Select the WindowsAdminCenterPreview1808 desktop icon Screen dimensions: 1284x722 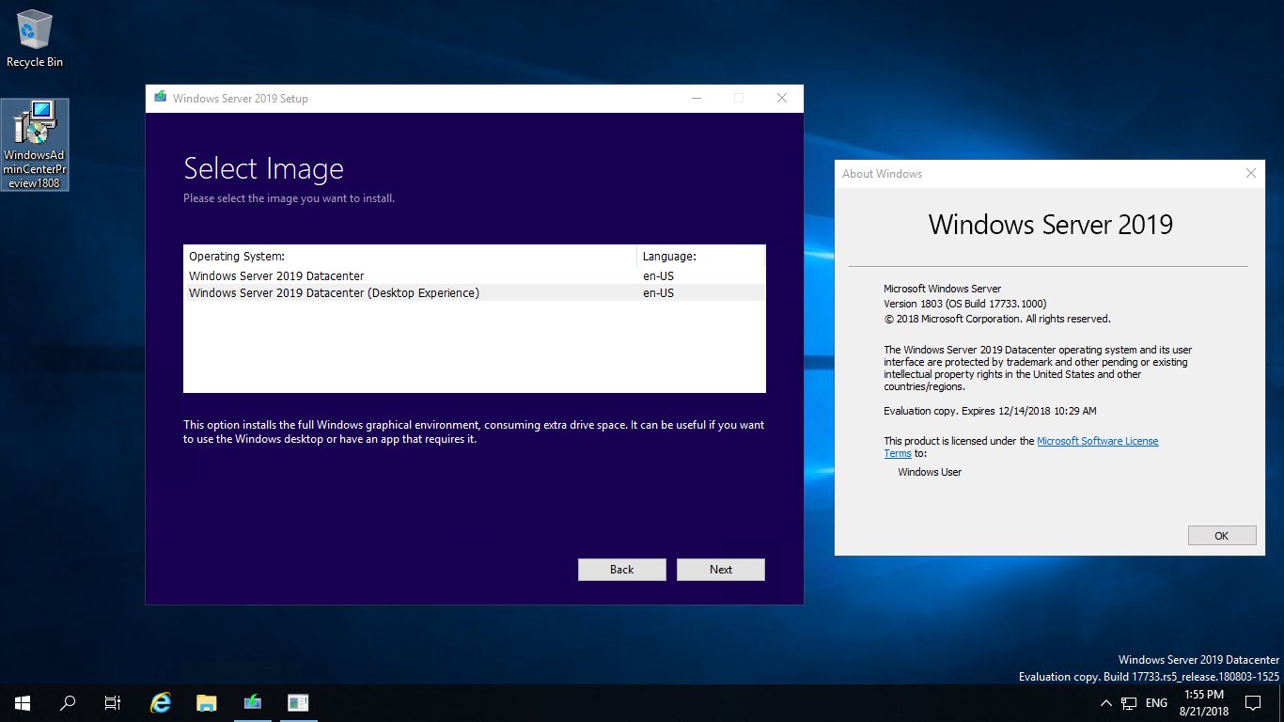(35, 145)
